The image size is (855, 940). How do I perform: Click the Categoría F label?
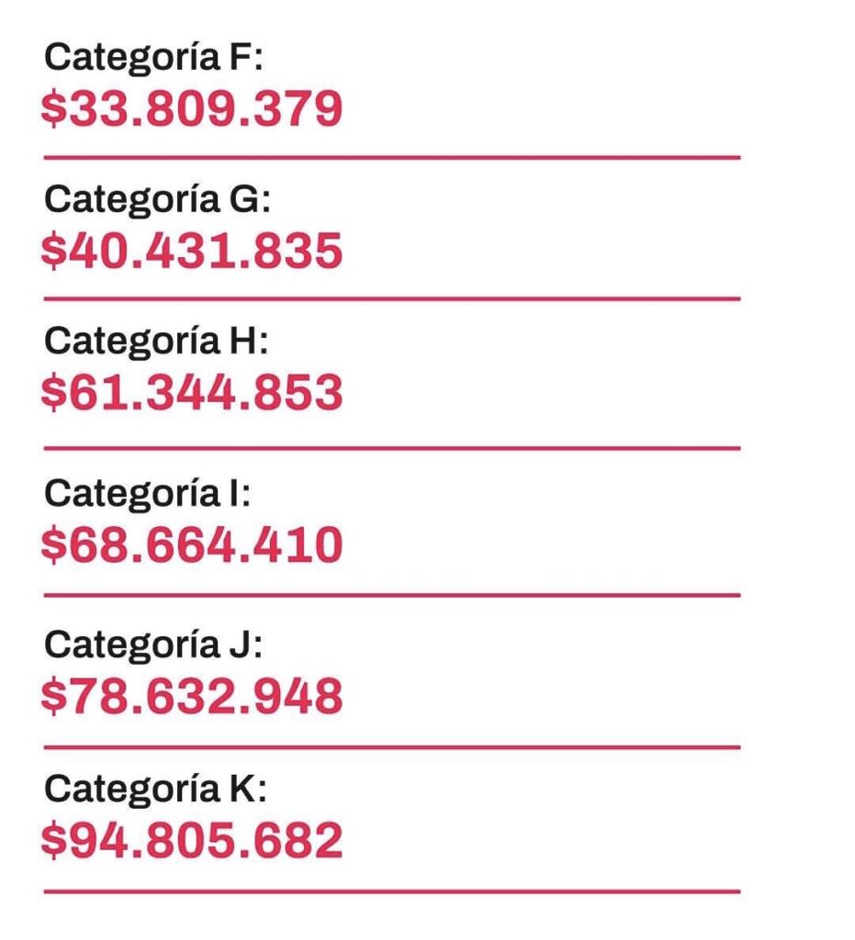click(x=153, y=58)
